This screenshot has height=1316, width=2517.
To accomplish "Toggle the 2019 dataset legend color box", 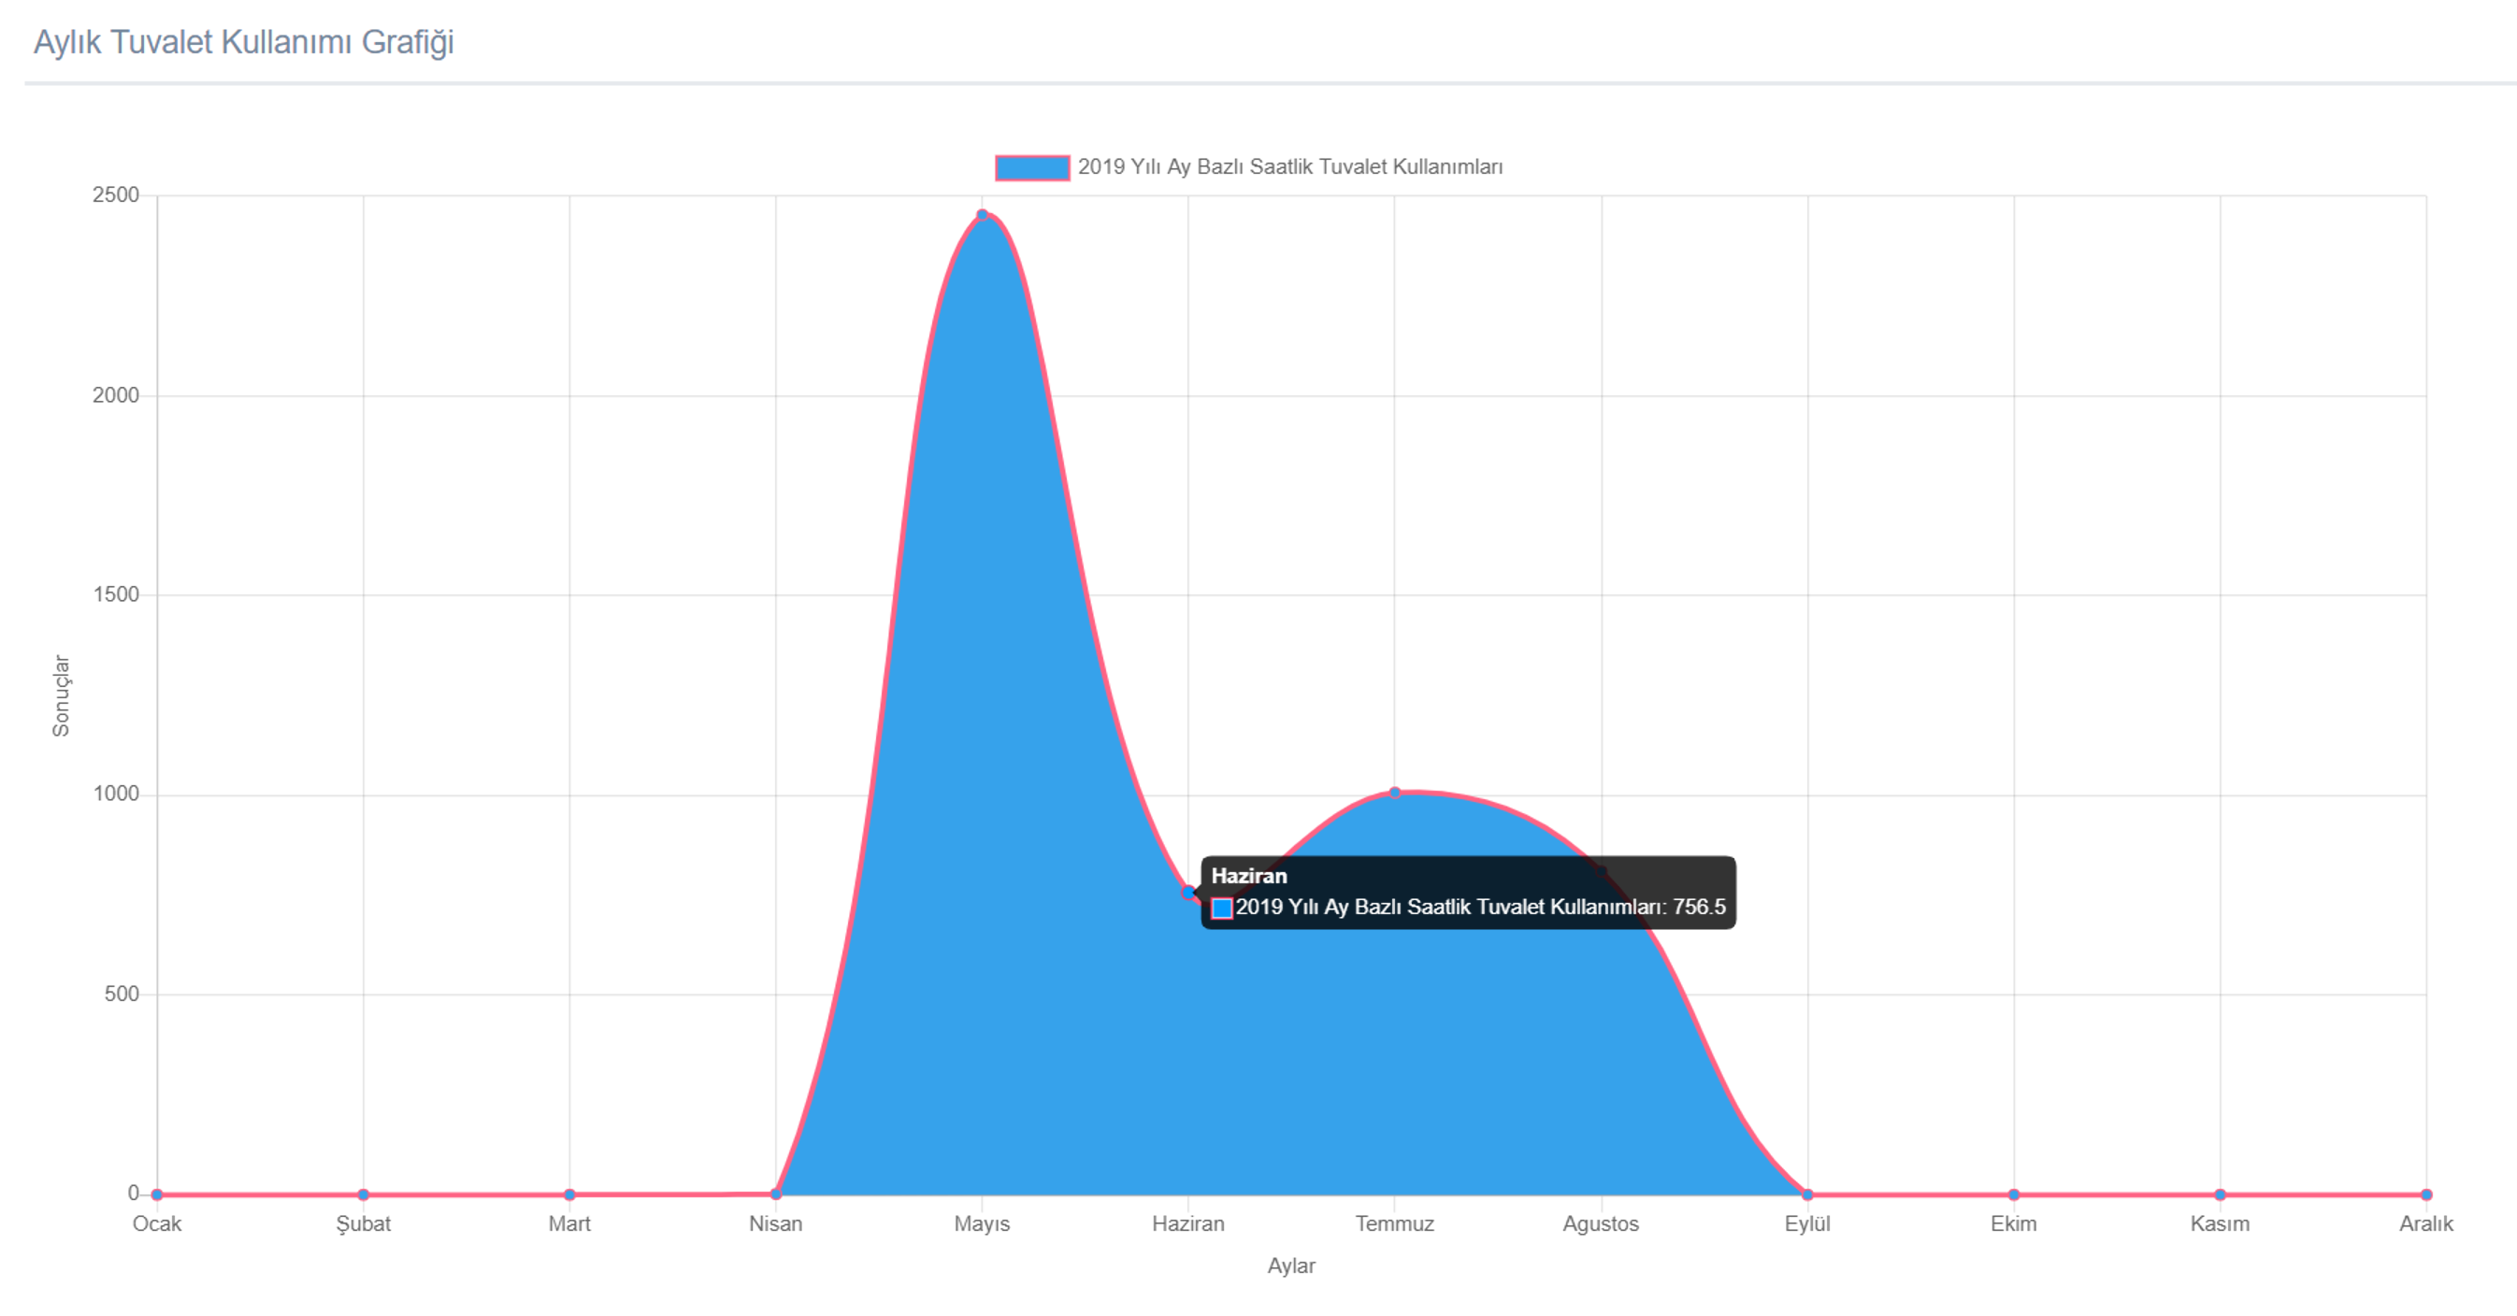I will (x=1032, y=168).
